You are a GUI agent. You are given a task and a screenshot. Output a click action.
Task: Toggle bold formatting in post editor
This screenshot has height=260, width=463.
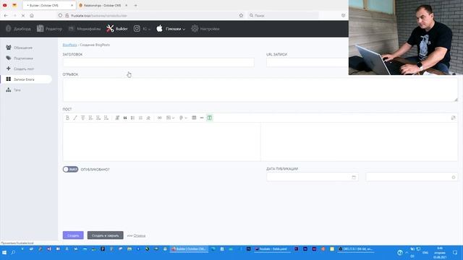(67, 118)
